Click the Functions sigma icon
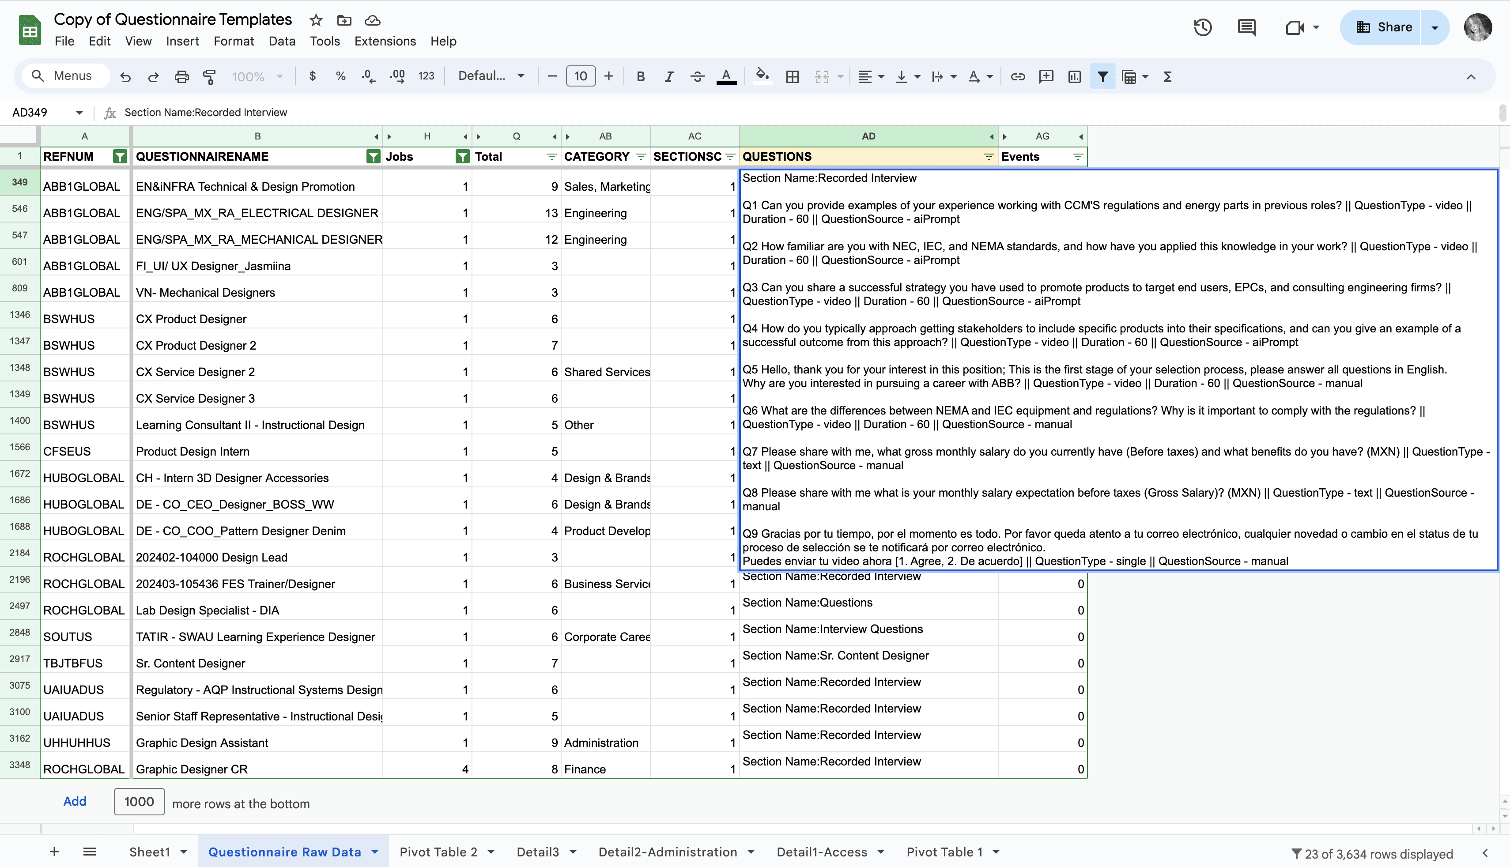1510x867 pixels. coord(1167,76)
